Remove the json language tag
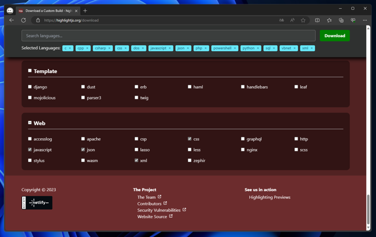376x237 pixels. point(188,48)
